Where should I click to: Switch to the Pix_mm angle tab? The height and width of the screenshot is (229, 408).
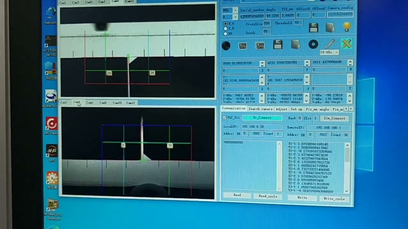tap(317, 109)
